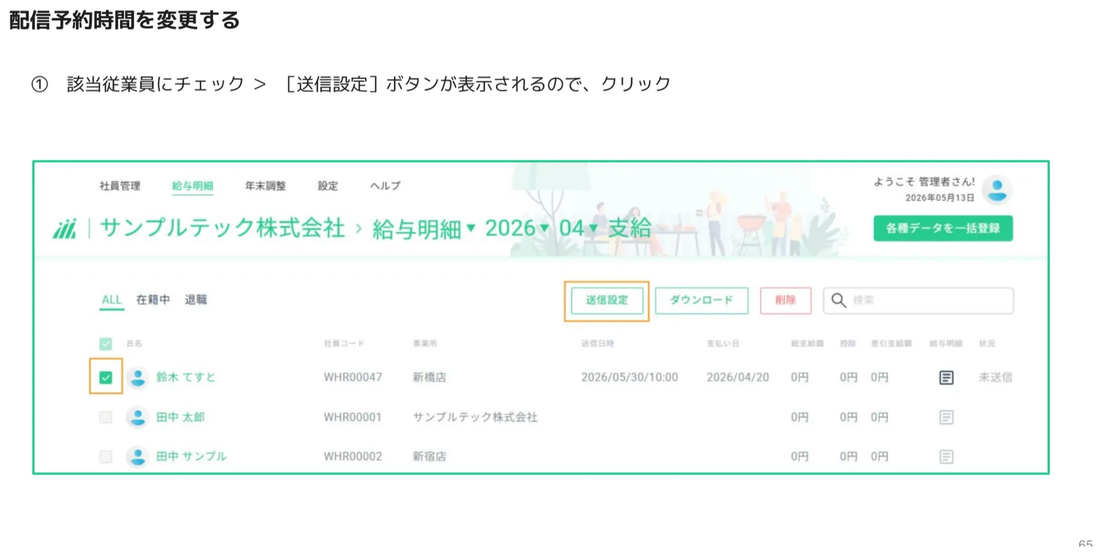Screen dimensions: 1102x556
Task: Check the 田中 太郎 row checkbox
Action: tap(105, 417)
